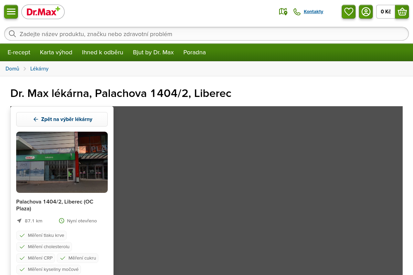
Task: Open Bjut by Dr. Max section
Action: [153, 52]
